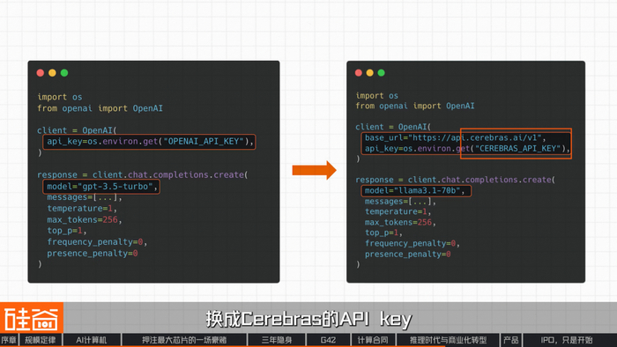Screen dimensions: 617x347
Task: Jump to the 规模定律 chapter
Action: tap(41, 340)
